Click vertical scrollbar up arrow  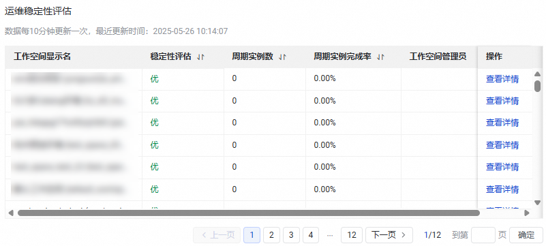coord(537,74)
